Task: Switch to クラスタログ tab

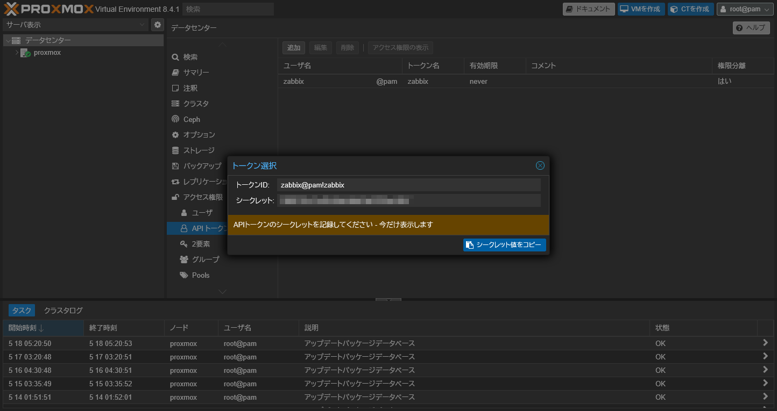Action: 63,311
